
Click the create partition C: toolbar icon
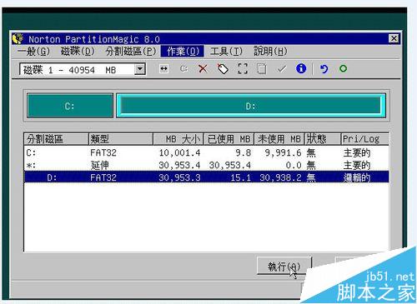[183, 68]
